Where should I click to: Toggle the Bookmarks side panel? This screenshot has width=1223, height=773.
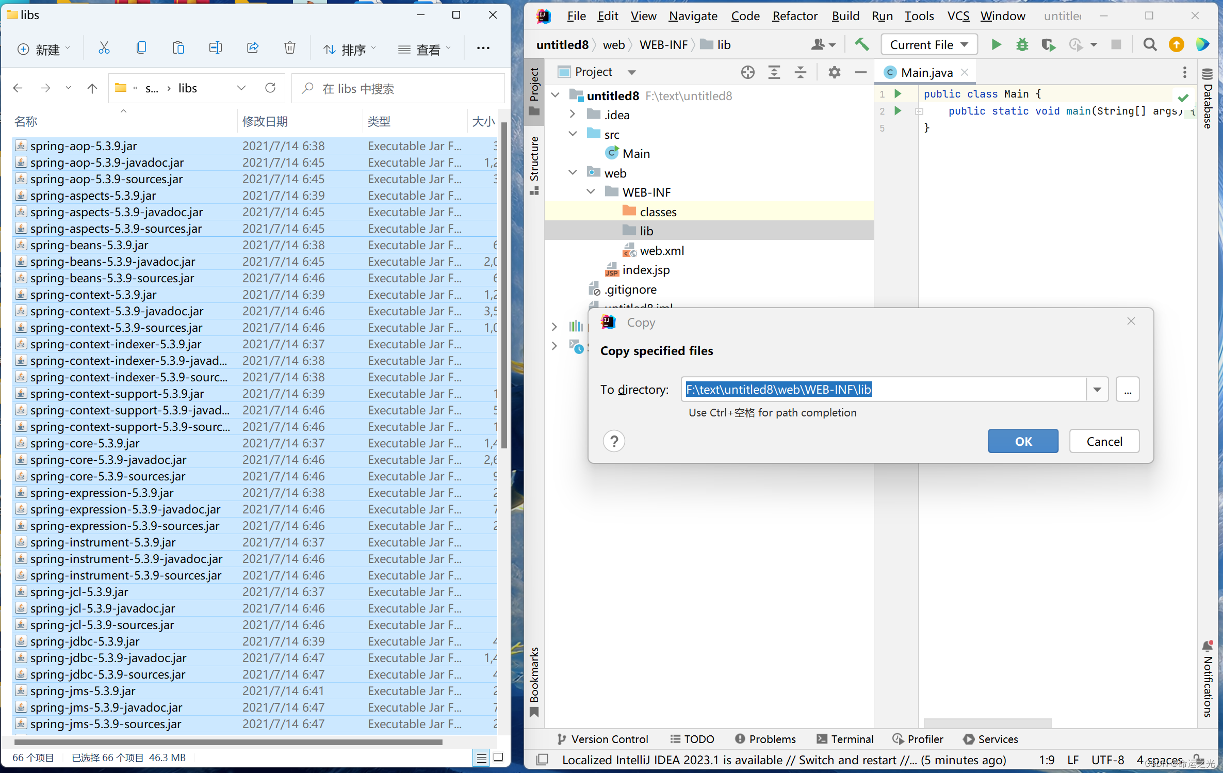point(534,681)
